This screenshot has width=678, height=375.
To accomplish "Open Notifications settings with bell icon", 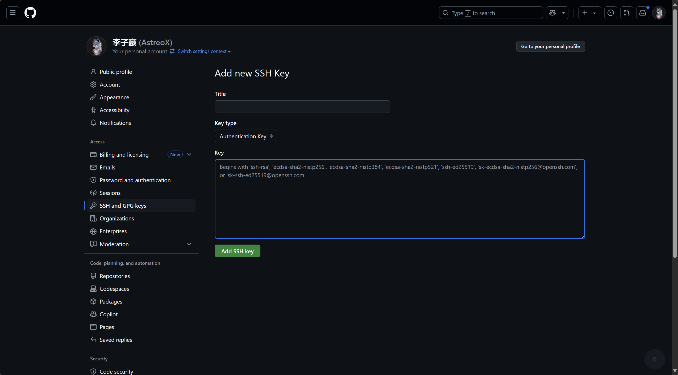I will coord(141,123).
